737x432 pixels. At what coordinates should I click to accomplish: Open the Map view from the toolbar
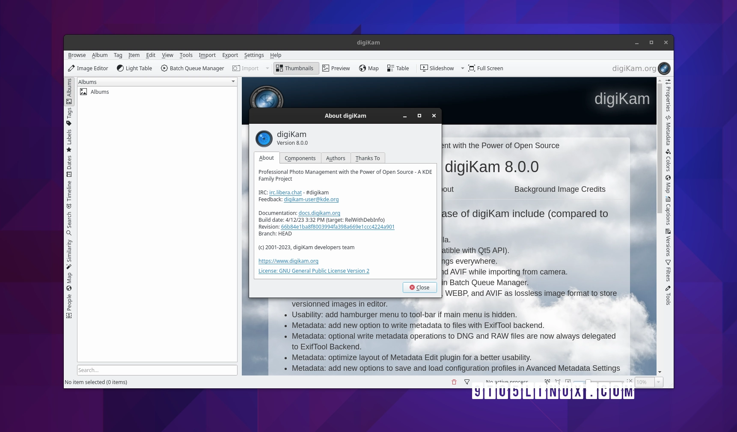[368, 68]
